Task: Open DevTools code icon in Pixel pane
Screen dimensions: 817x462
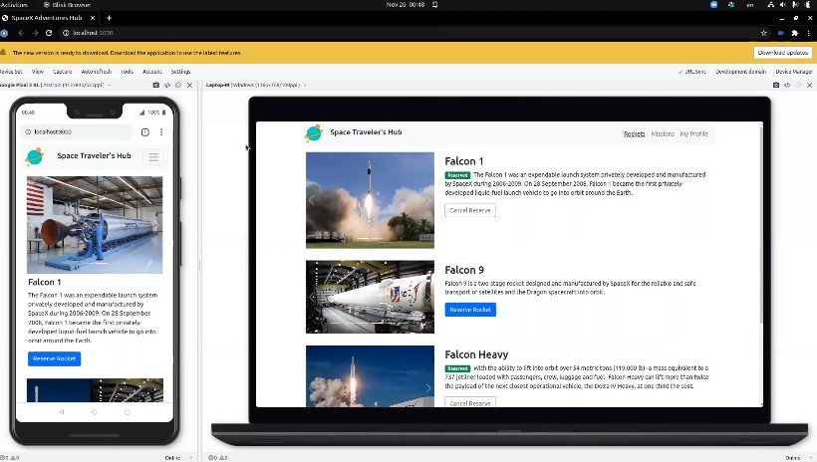Action: coord(167,85)
